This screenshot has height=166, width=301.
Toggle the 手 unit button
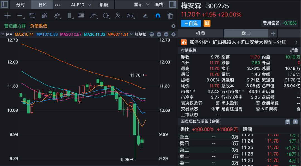point(288,122)
